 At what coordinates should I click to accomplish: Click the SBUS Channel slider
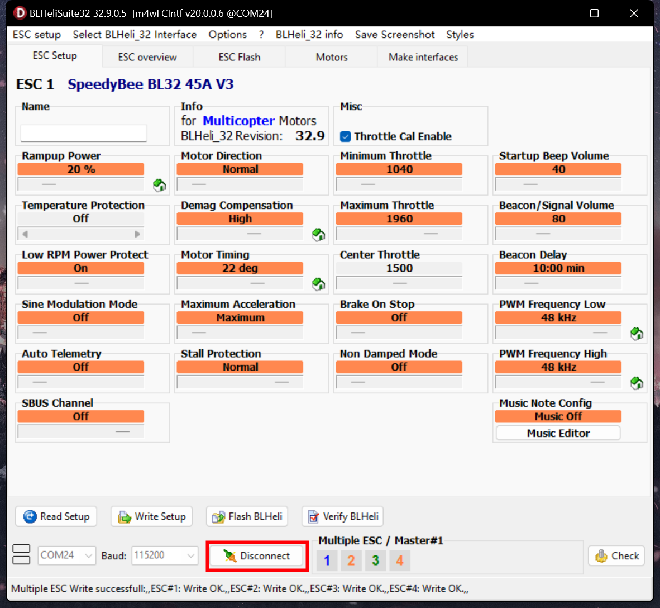coord(81,431)
